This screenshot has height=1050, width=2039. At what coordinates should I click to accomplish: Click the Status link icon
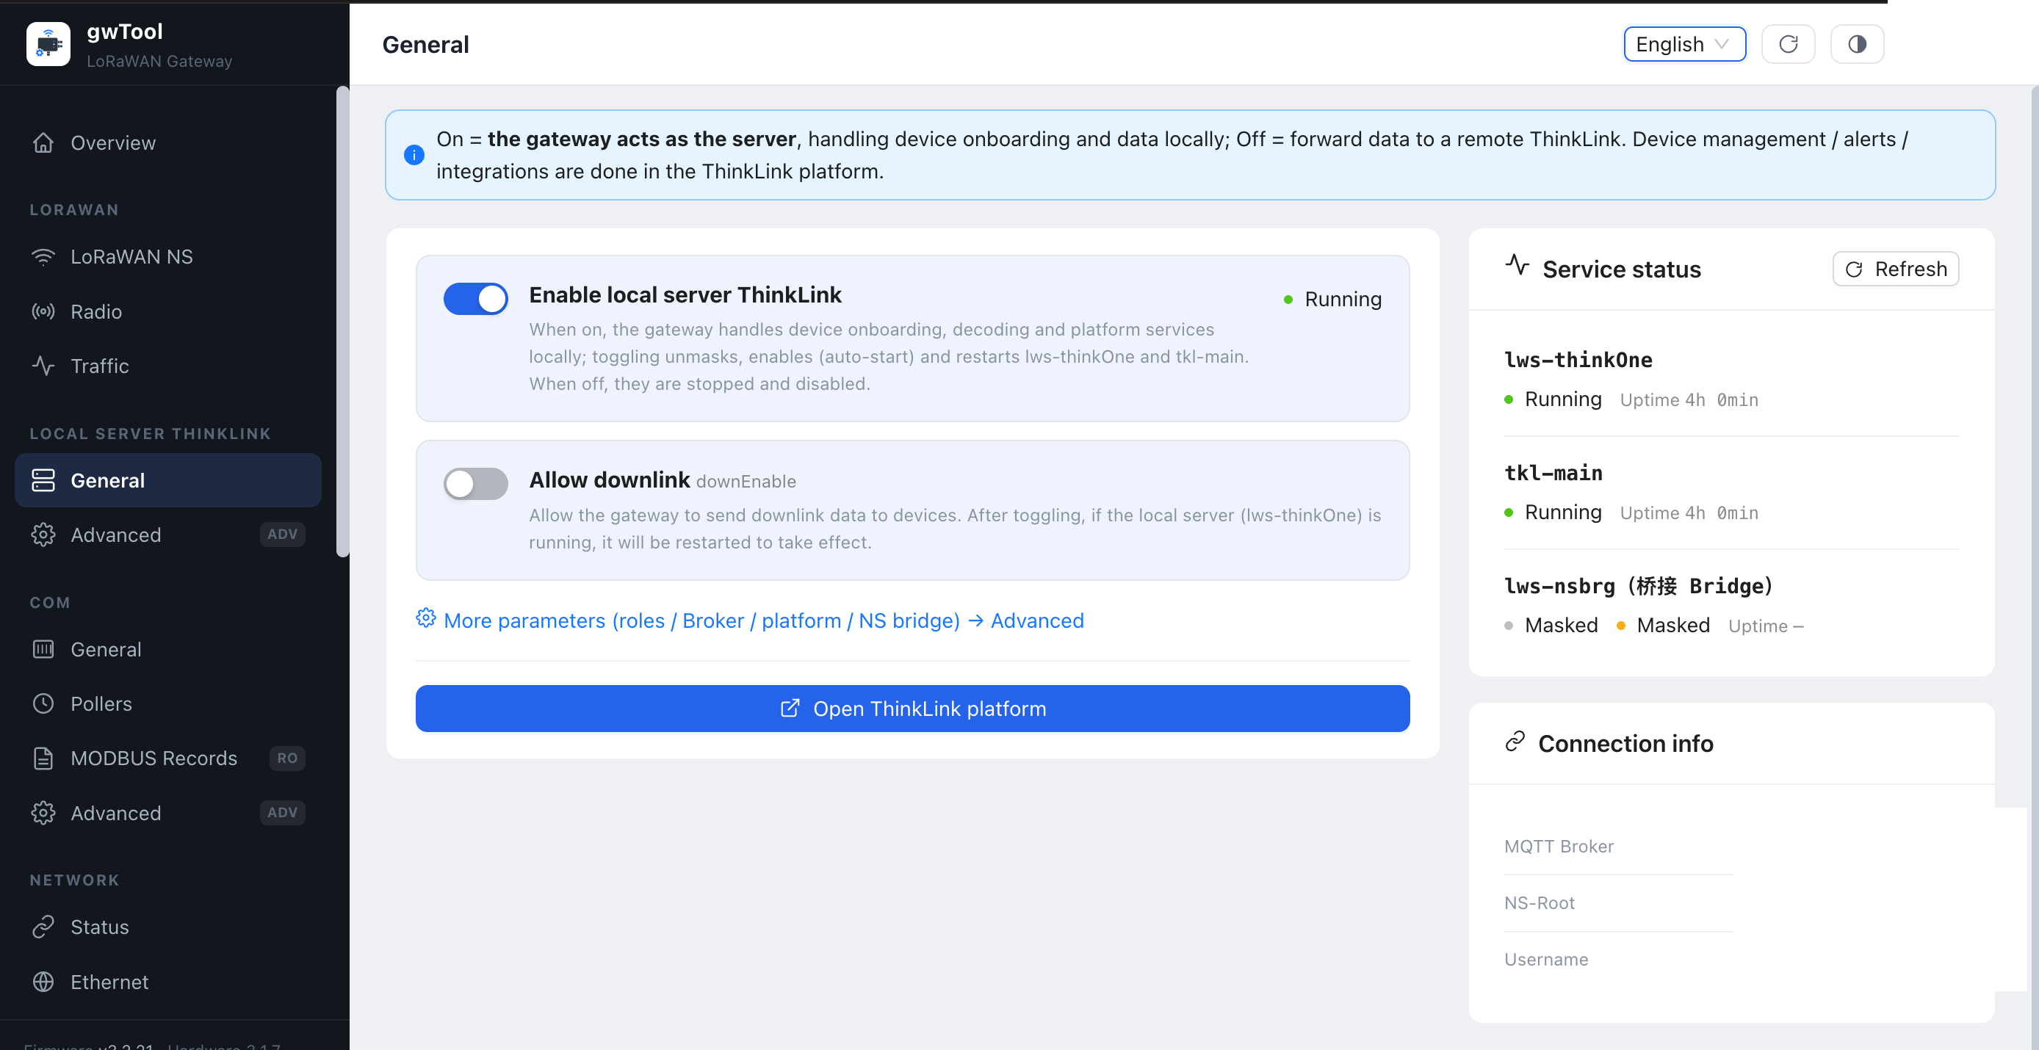coord(43,927)
